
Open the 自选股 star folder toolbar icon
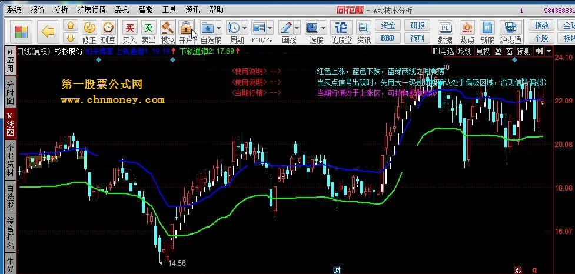point(208,28)
